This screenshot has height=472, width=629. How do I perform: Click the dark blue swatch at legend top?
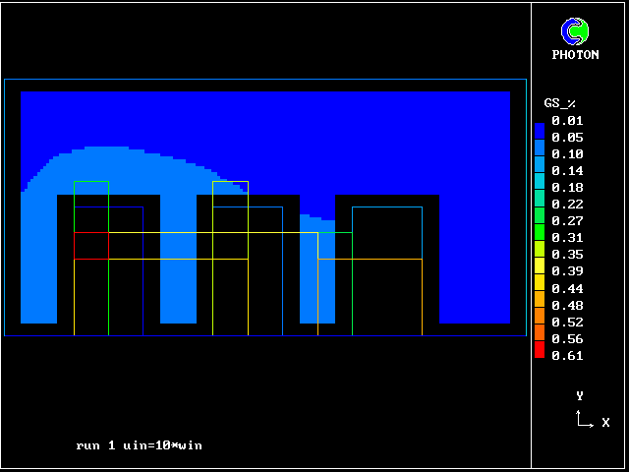click(540, 129)
